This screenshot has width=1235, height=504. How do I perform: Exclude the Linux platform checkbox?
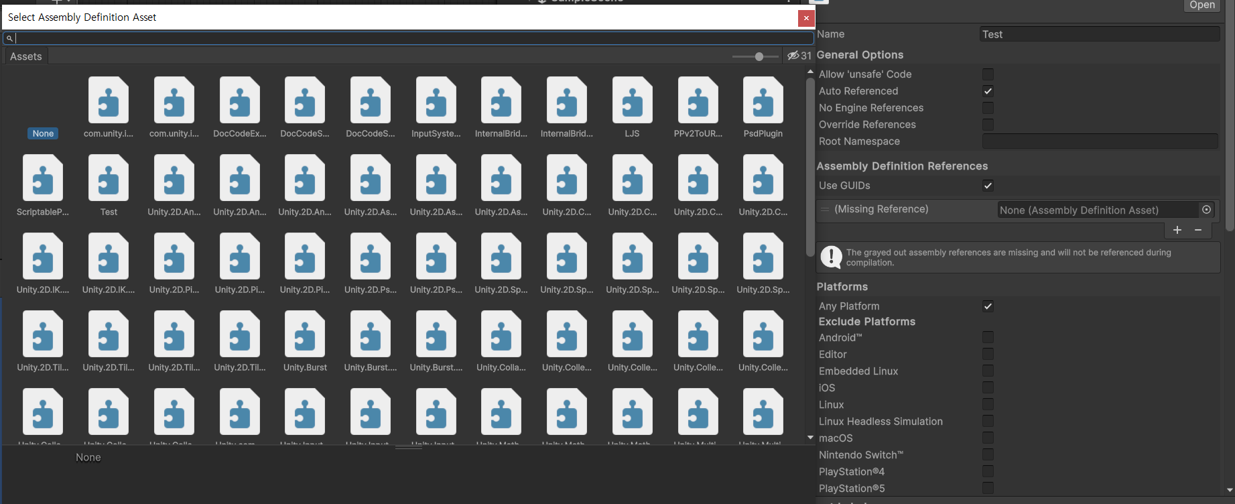click(x=988, y=404)
